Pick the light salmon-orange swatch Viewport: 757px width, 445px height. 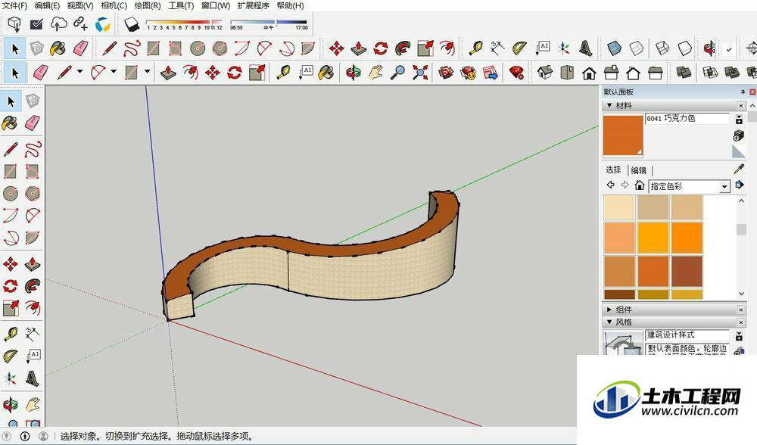(x=619, y=238)
